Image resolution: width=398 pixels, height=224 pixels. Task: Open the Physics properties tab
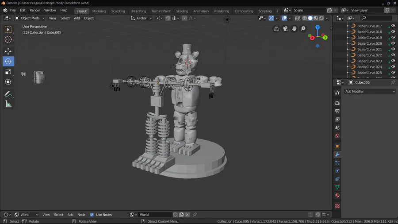coord(337,171)
